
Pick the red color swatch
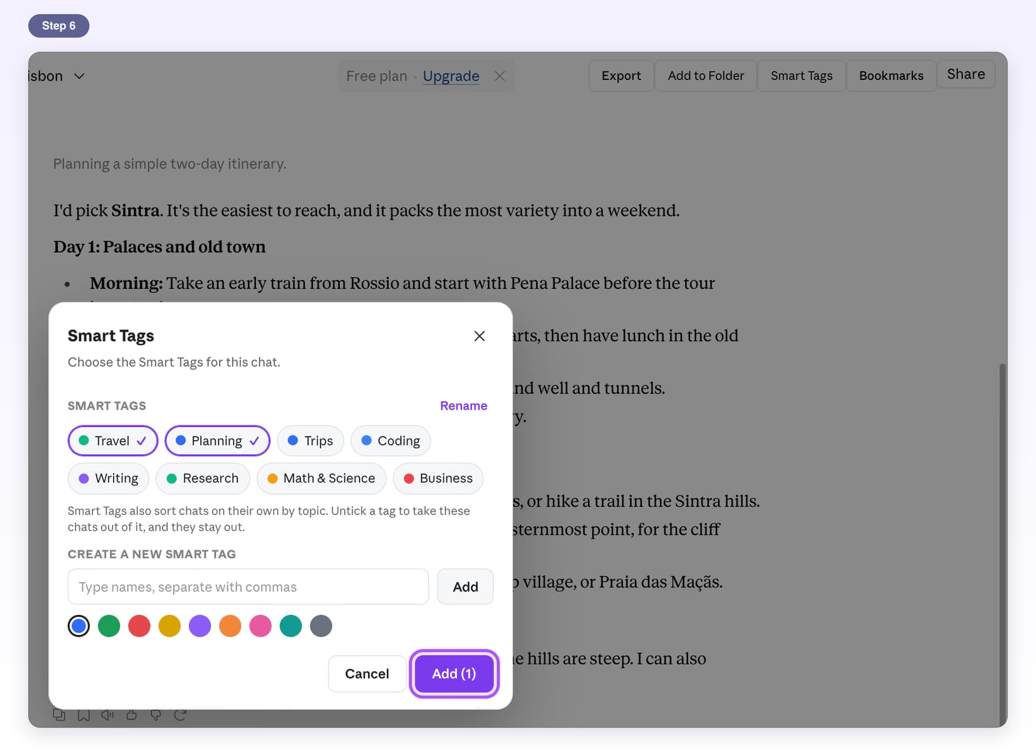coord(140,626)
